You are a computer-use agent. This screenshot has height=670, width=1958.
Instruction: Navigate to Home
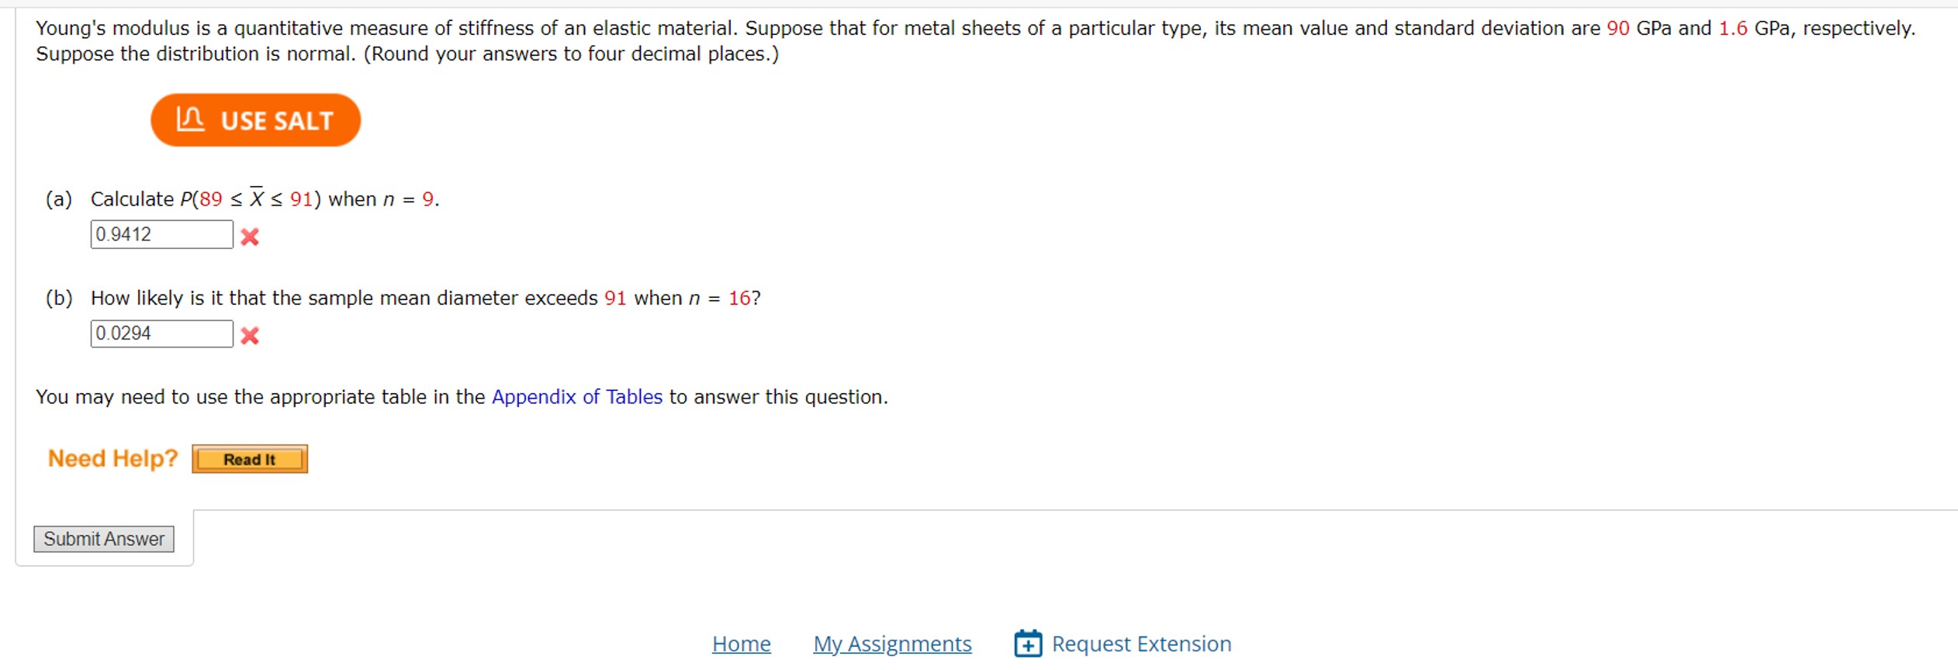740,643
